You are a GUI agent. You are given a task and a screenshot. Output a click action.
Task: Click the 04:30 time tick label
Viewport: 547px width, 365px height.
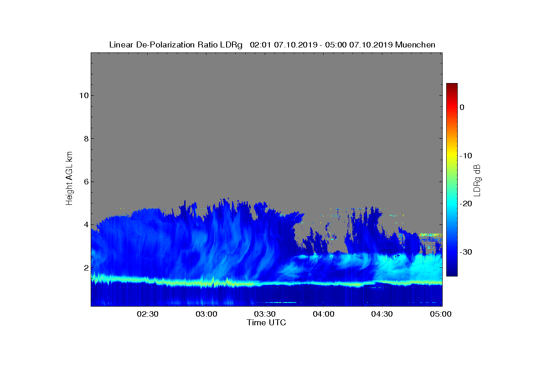[x=382, y=314]
